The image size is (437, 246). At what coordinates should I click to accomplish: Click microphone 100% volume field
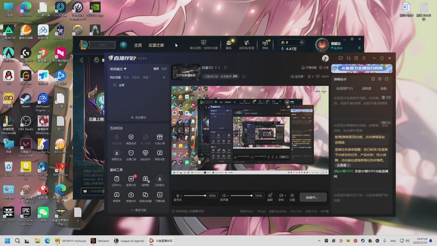tap(212, 196)
